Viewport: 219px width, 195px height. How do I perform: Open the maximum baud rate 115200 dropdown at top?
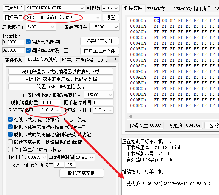pos(104,27)
